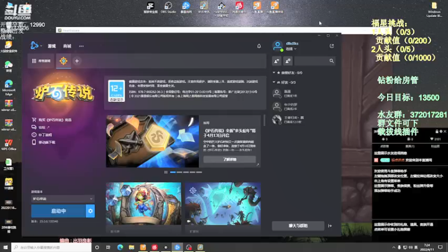Click the add friend icon

coord(277,61)
